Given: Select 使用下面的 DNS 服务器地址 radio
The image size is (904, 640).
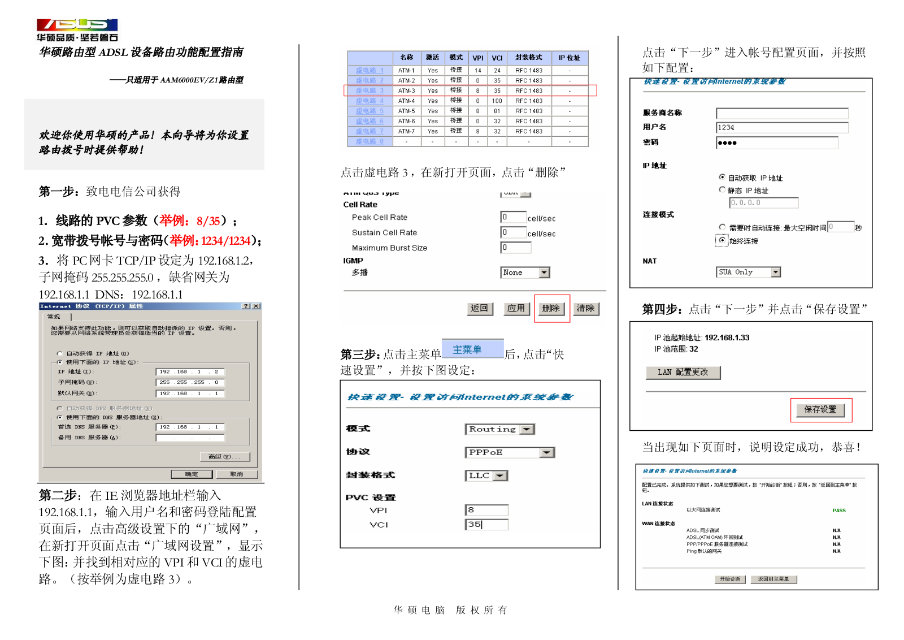Looking at the screenshot, I should (59, 417).
